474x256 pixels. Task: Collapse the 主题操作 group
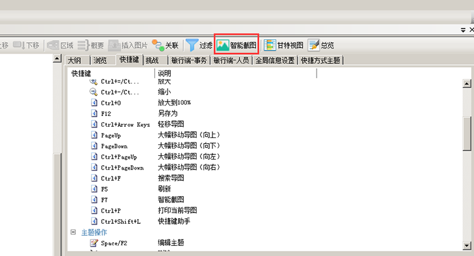(73, 232)
